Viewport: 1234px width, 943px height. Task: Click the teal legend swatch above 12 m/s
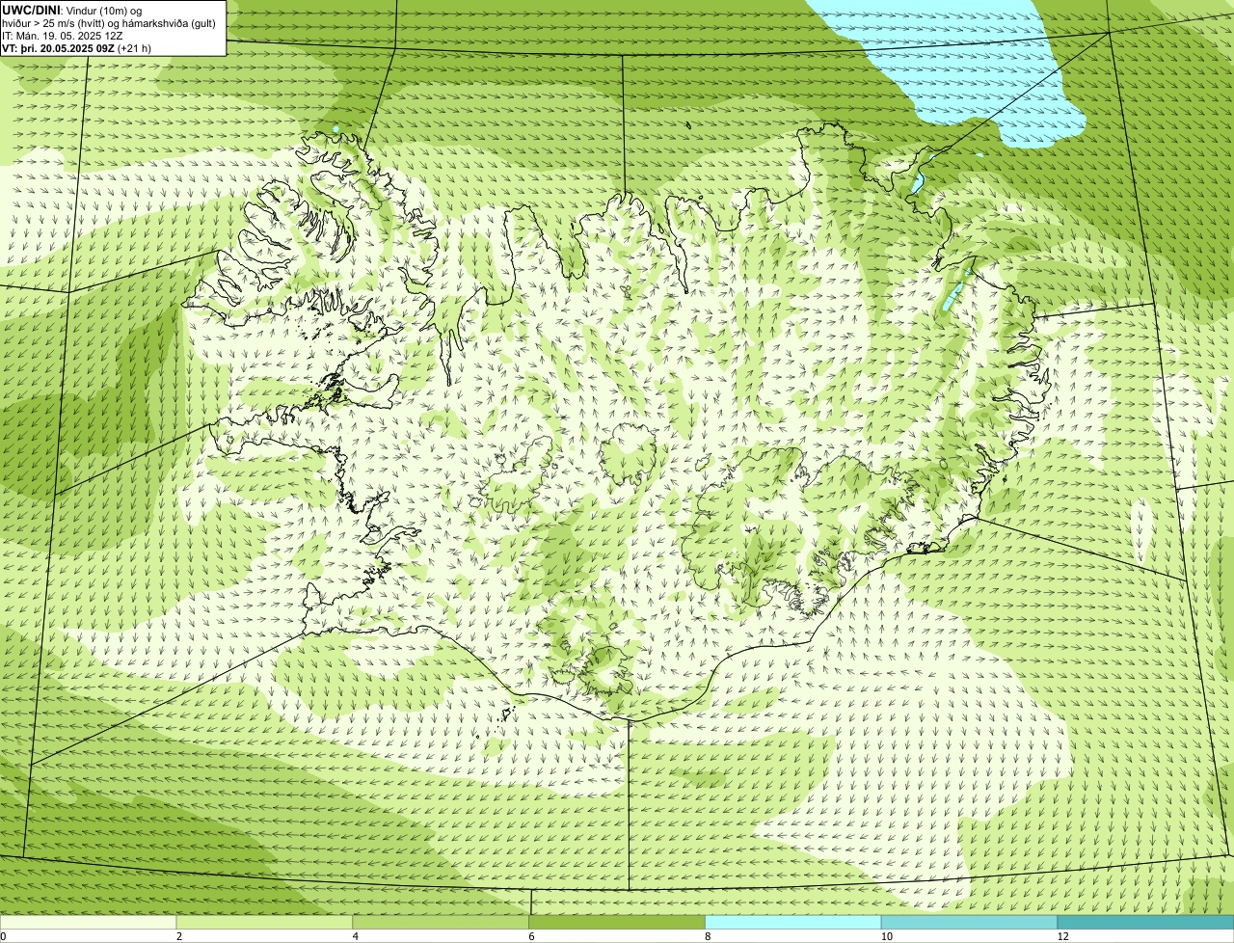click(x=1145, y=923)
